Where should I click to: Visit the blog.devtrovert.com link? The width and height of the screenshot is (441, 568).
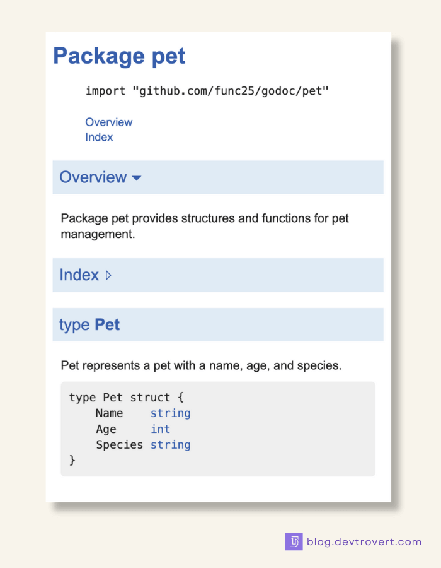coord(362,541)
